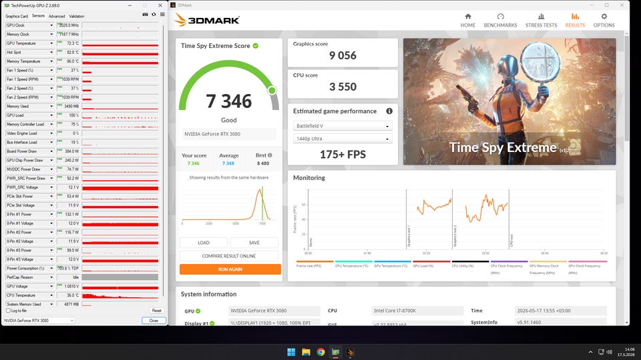Click GPU-Z refresh icon
Viewport: 641px width, 360px height.
coord(154,14)
